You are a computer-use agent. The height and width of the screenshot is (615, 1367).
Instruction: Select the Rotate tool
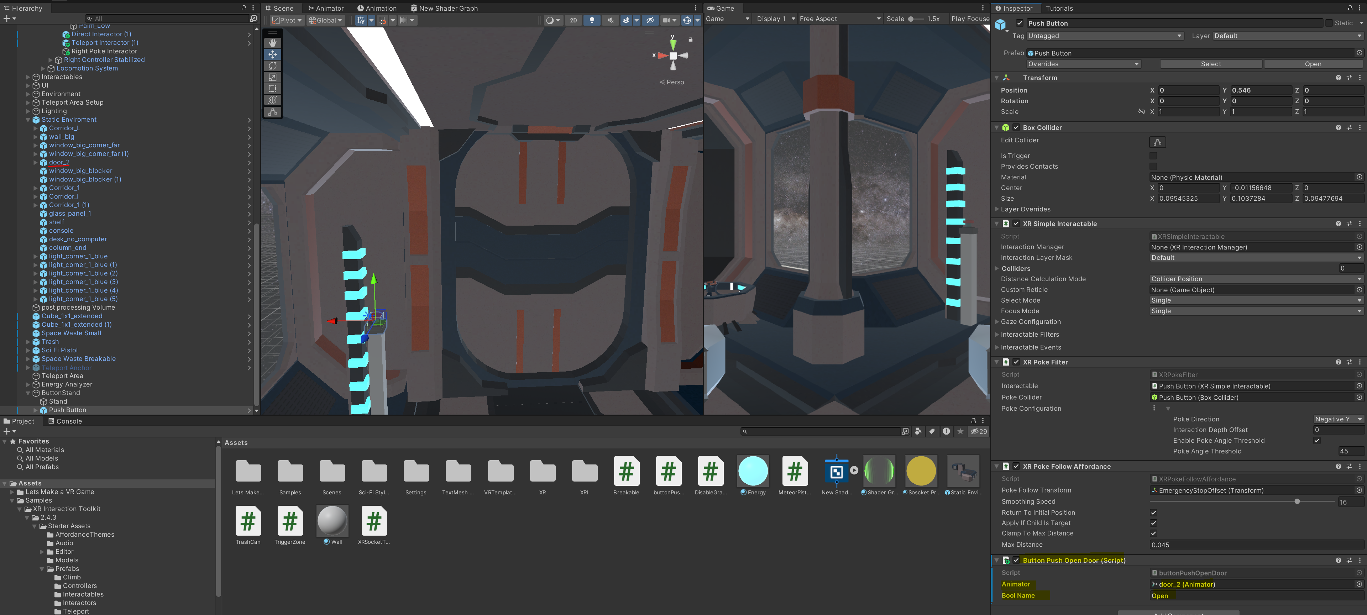click(272, 66)
